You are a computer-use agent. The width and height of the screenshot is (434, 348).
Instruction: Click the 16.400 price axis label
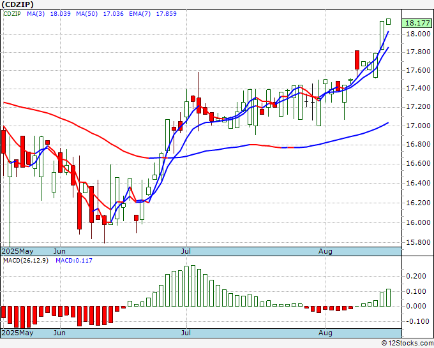point(418,183)
